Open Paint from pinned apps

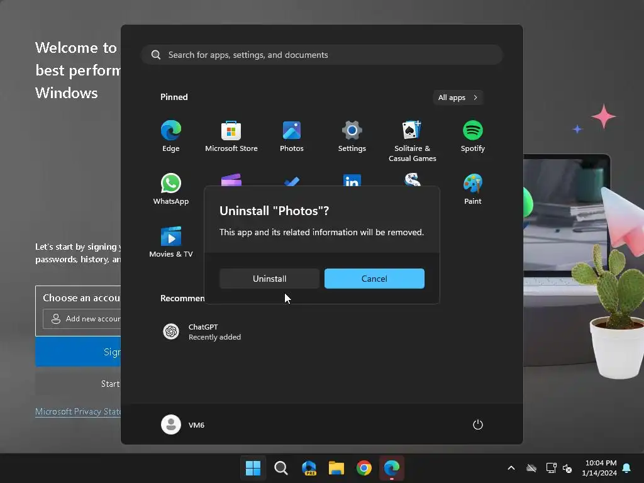point(473,189)
